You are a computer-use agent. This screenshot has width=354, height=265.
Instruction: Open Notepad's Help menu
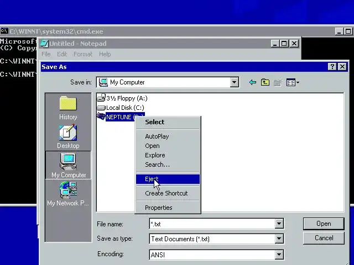(x=105, y=54)
